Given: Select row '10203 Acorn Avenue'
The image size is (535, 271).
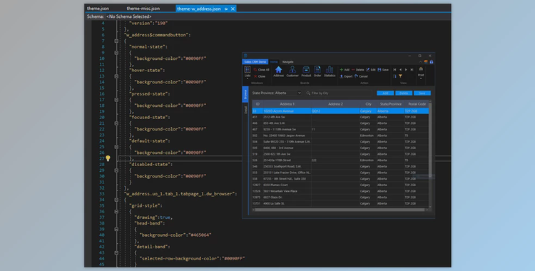Looking at the screenshot, I should [x=340, y=111].
